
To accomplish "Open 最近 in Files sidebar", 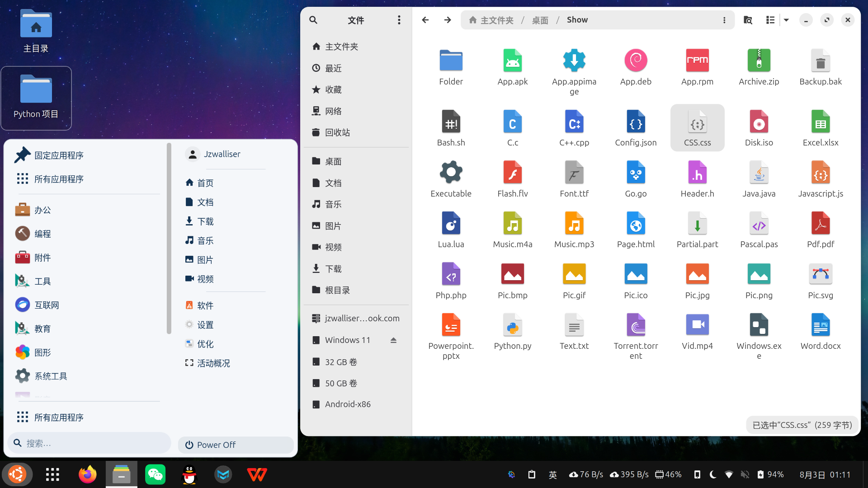I will click(x=356, y=68).
